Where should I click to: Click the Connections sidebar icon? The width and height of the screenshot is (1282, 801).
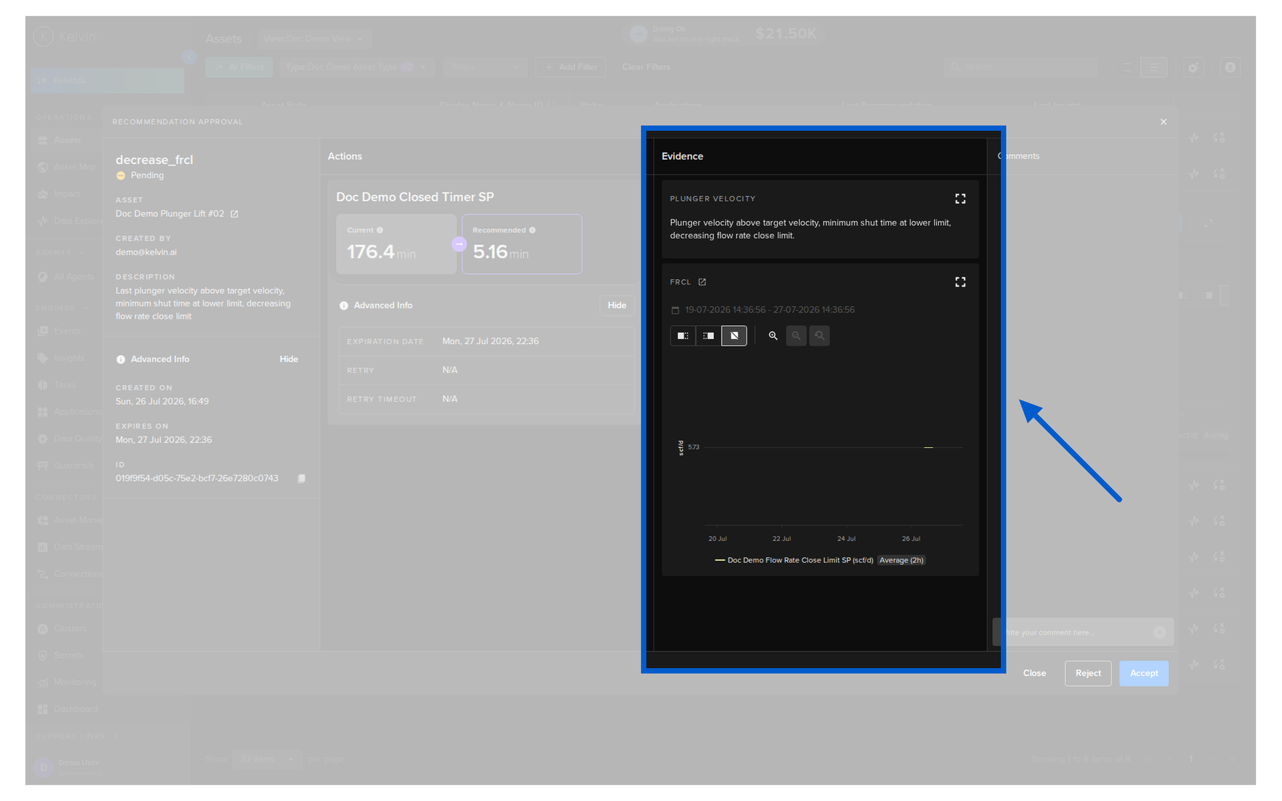pos(43,574)
